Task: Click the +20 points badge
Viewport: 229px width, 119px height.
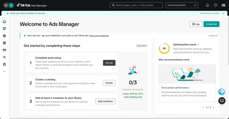Action: [x=142, y=46]
